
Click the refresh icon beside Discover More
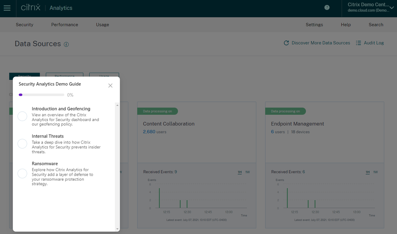(x=287, y=43)
